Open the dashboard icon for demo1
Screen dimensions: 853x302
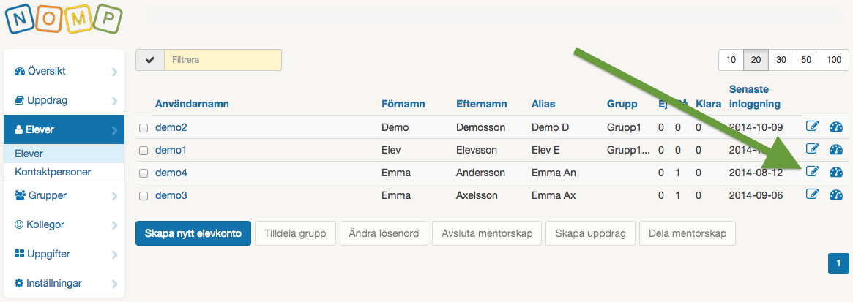coord(836,149)
